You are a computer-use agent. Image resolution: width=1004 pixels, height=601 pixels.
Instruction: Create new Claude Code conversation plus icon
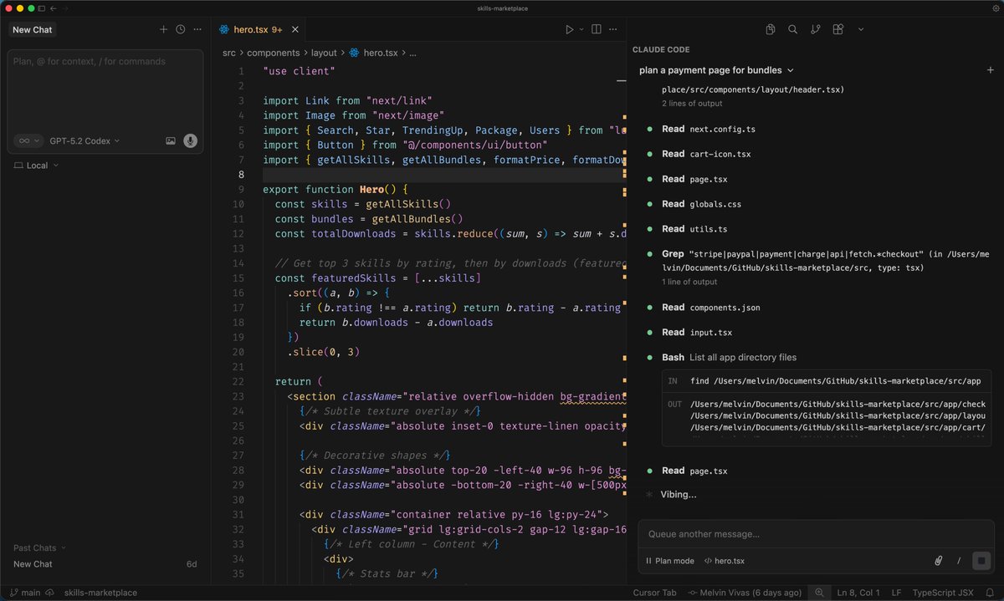click(991, 70)
